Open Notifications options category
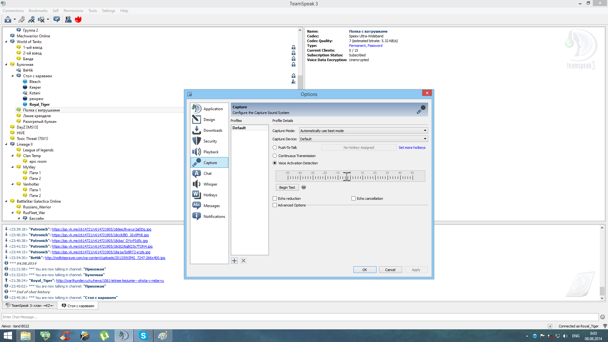The height and width of the screenshot is (342, 608). click(209, 216)
